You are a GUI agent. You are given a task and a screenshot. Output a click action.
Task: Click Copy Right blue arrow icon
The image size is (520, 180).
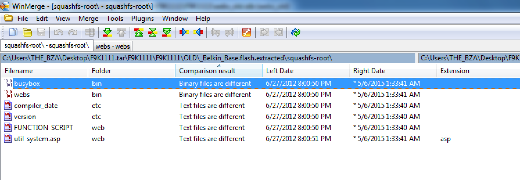click(184, 32)
